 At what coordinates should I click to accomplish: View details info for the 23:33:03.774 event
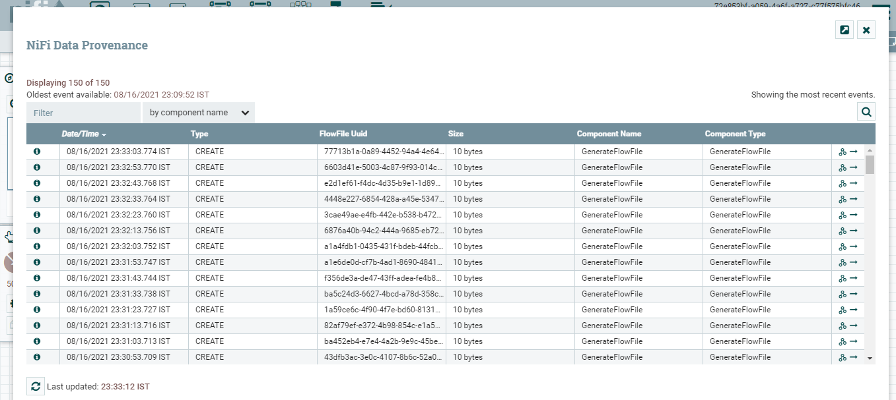pyautogui.click(x=37, y=151)
